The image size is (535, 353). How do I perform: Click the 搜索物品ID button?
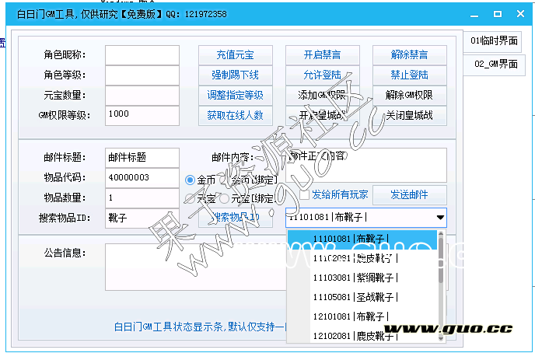[x=235, y=217]
